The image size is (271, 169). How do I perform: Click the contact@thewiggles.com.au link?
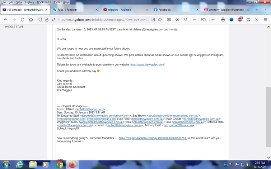coord(124,125)
